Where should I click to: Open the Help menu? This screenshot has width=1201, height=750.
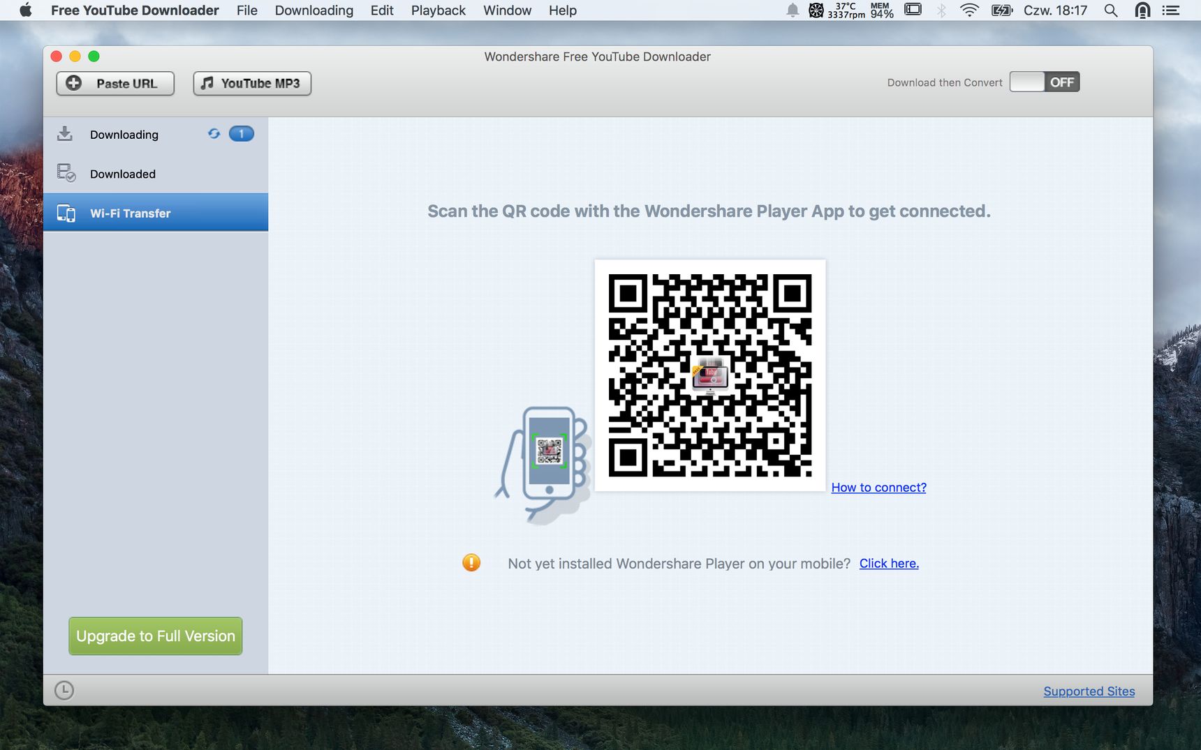563,10
